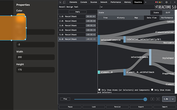Click the Width input field showing 200
177x110 pixels.
click(35, 57)
